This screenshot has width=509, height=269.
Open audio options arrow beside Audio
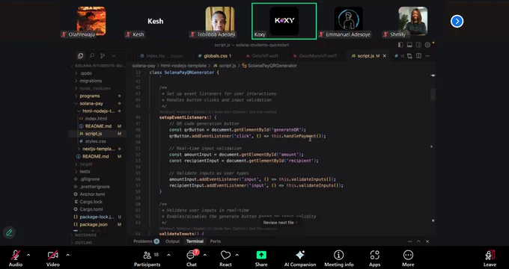tap(28, 255)
